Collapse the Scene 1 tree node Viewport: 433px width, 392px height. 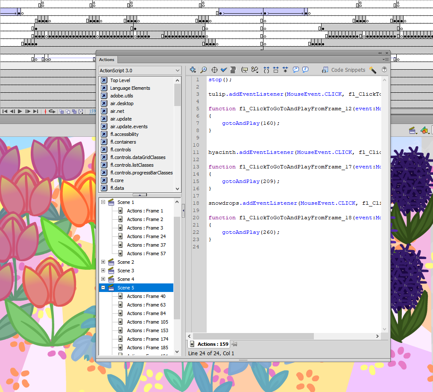[103, 202]
